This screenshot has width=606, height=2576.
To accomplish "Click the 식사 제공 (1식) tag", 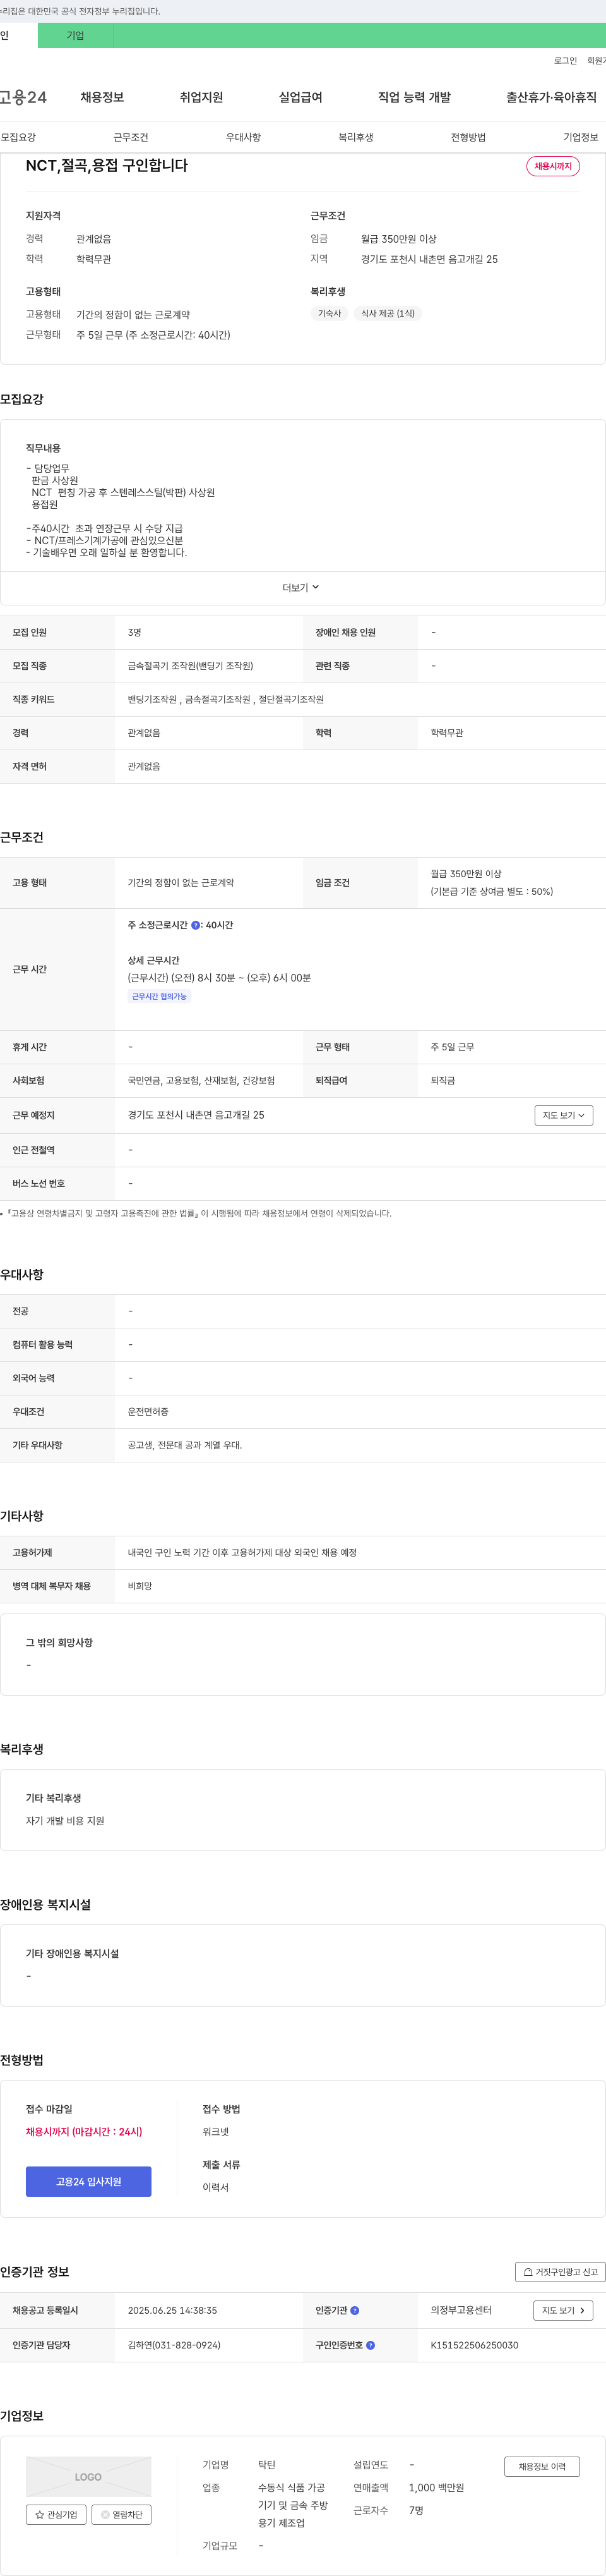I will [388, 313].
